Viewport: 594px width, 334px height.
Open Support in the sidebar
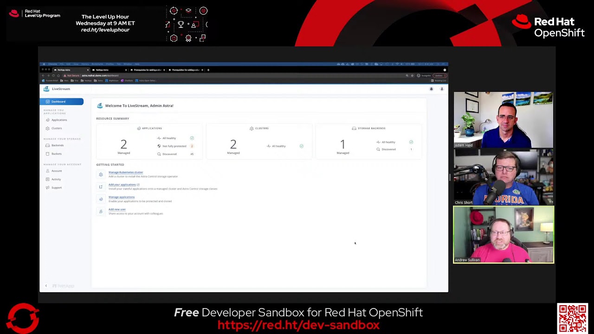(57, 187)
